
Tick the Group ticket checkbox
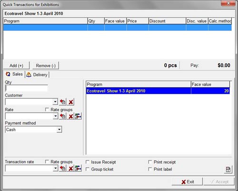pos(88,169)
